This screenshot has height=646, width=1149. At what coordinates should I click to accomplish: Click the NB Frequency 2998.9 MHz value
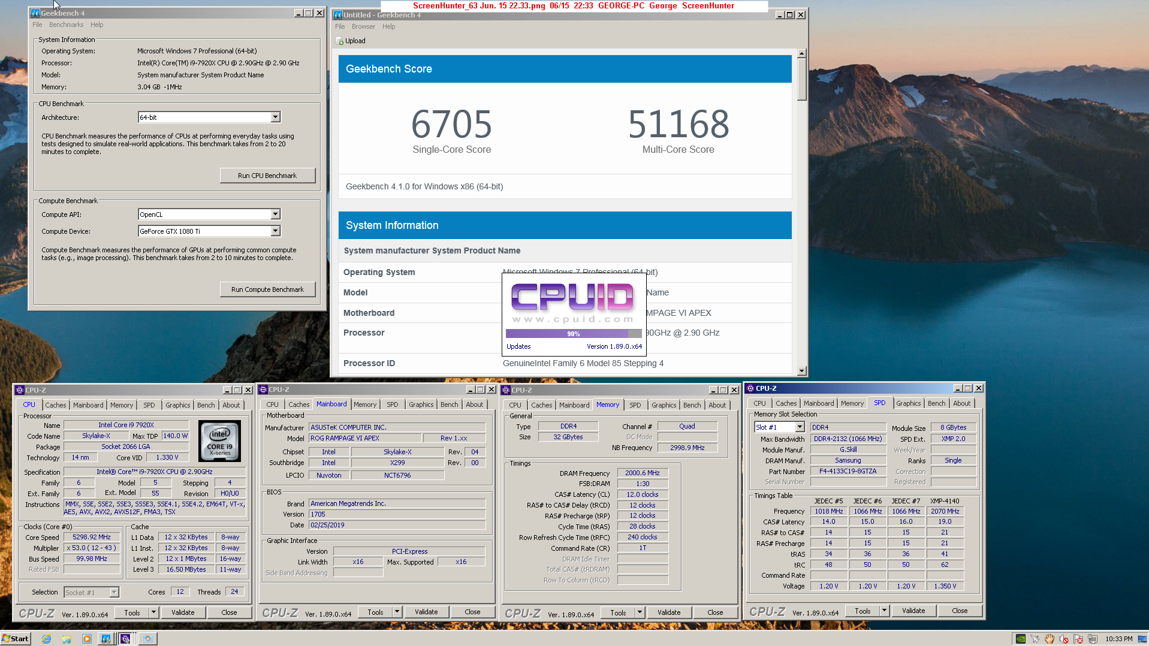coord(687,448)
